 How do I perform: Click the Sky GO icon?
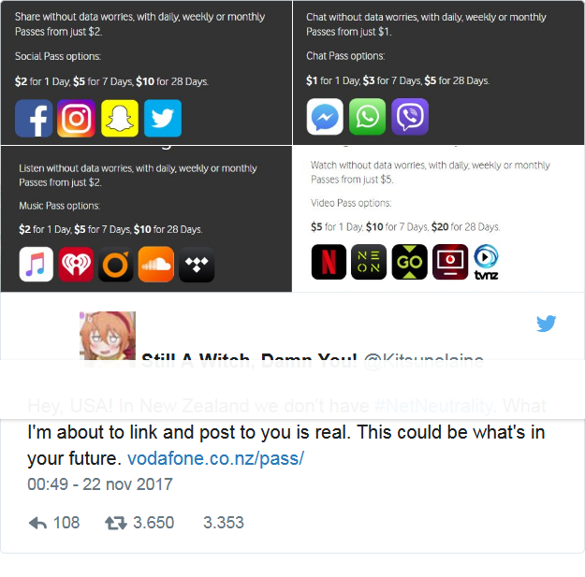(409, 262)
